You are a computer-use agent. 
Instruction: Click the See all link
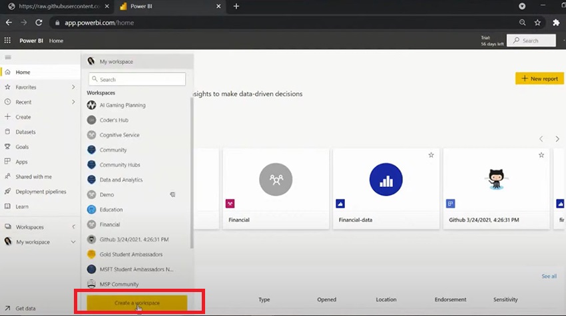click(x=549, y=276)
